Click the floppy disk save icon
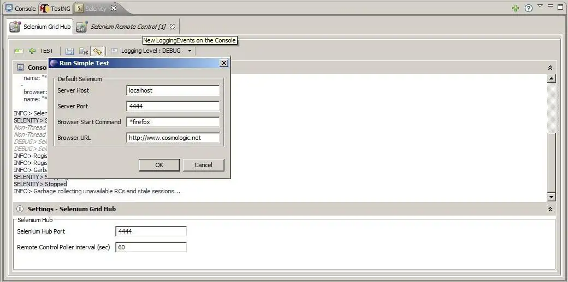The height and width of the screenshot is (282, 568). [70, 51]
